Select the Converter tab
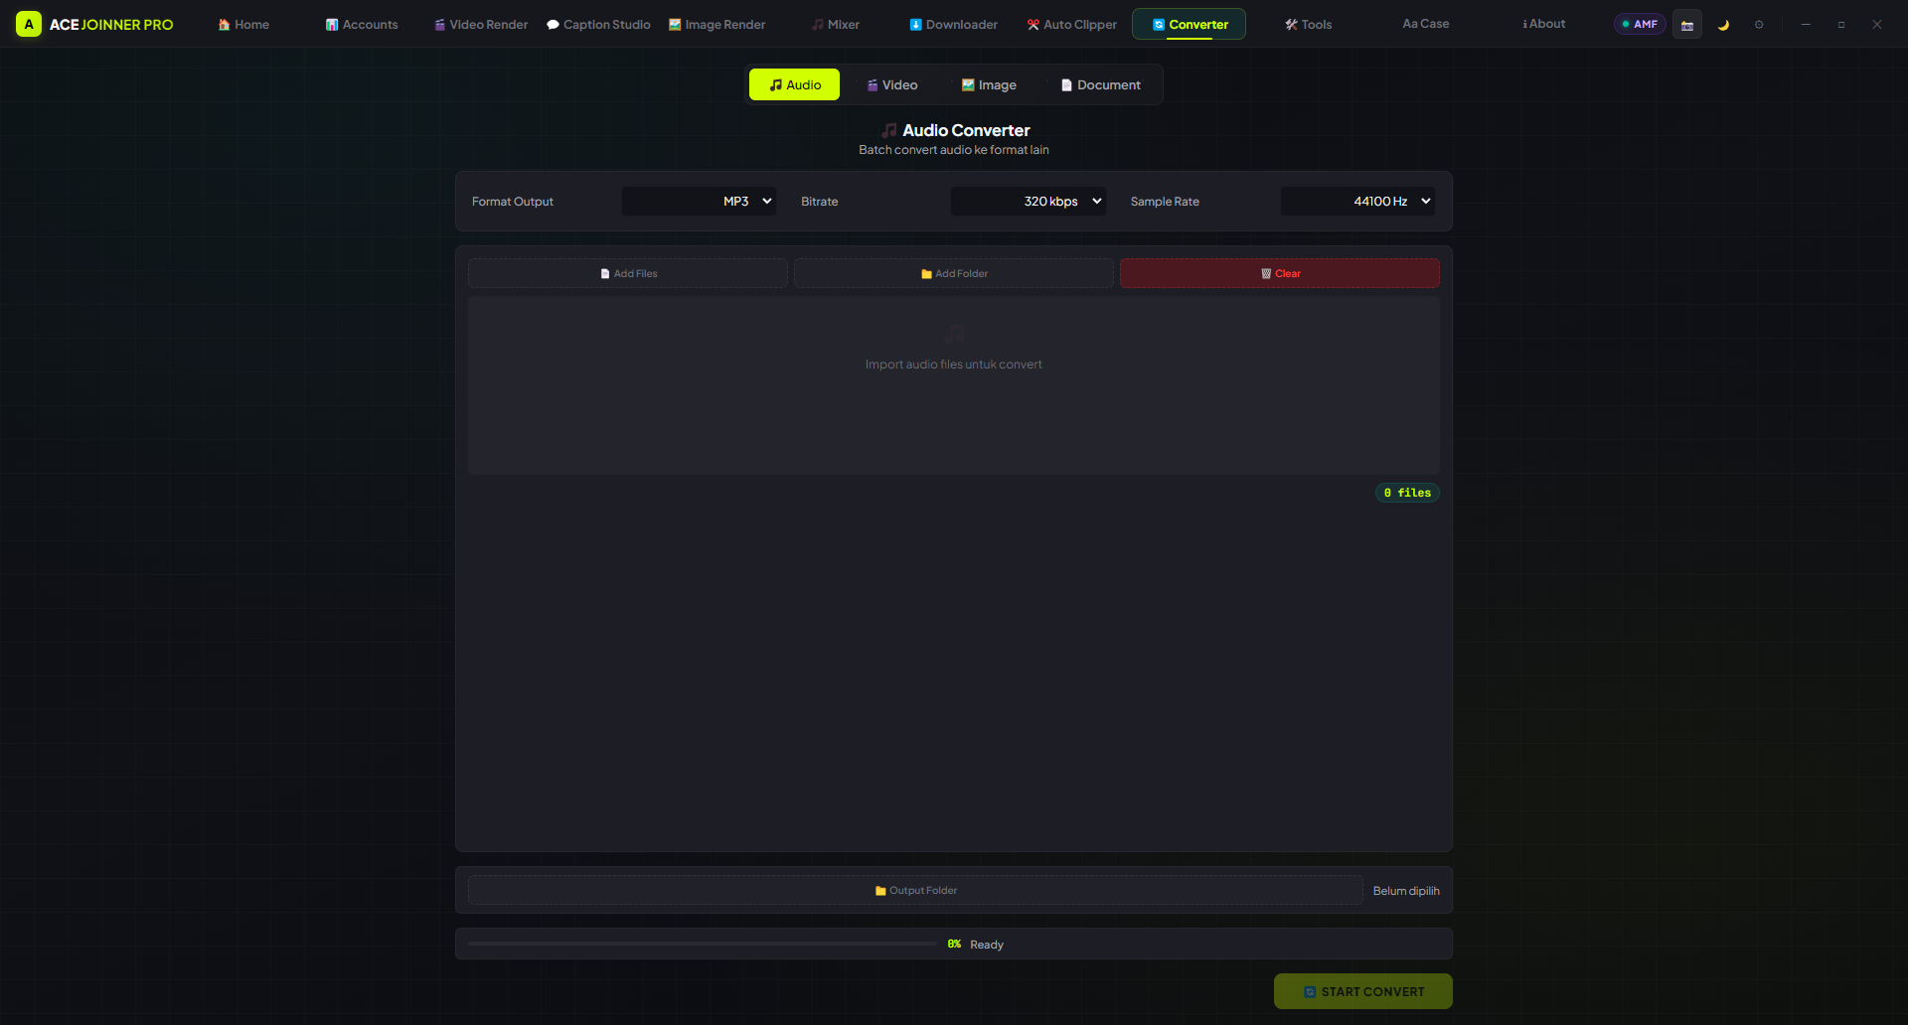Viewport: 1908px width, 1025px height. (1190, 24)
